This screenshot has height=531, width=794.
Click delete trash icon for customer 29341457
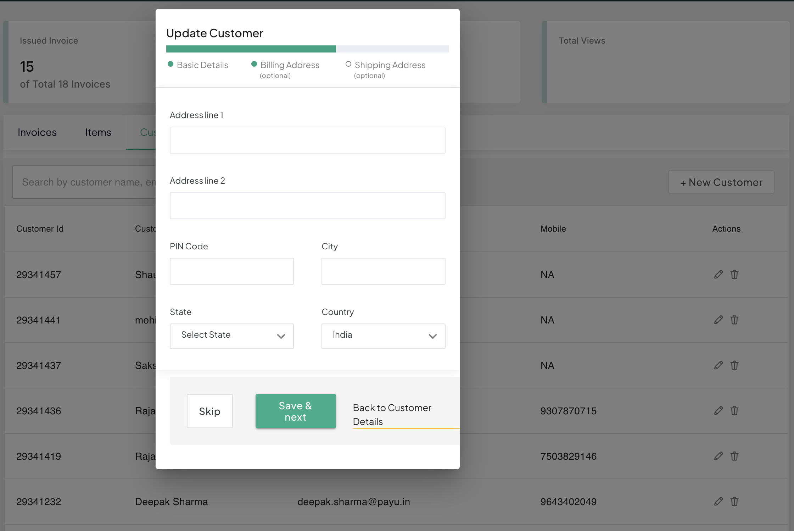(734, 275)
